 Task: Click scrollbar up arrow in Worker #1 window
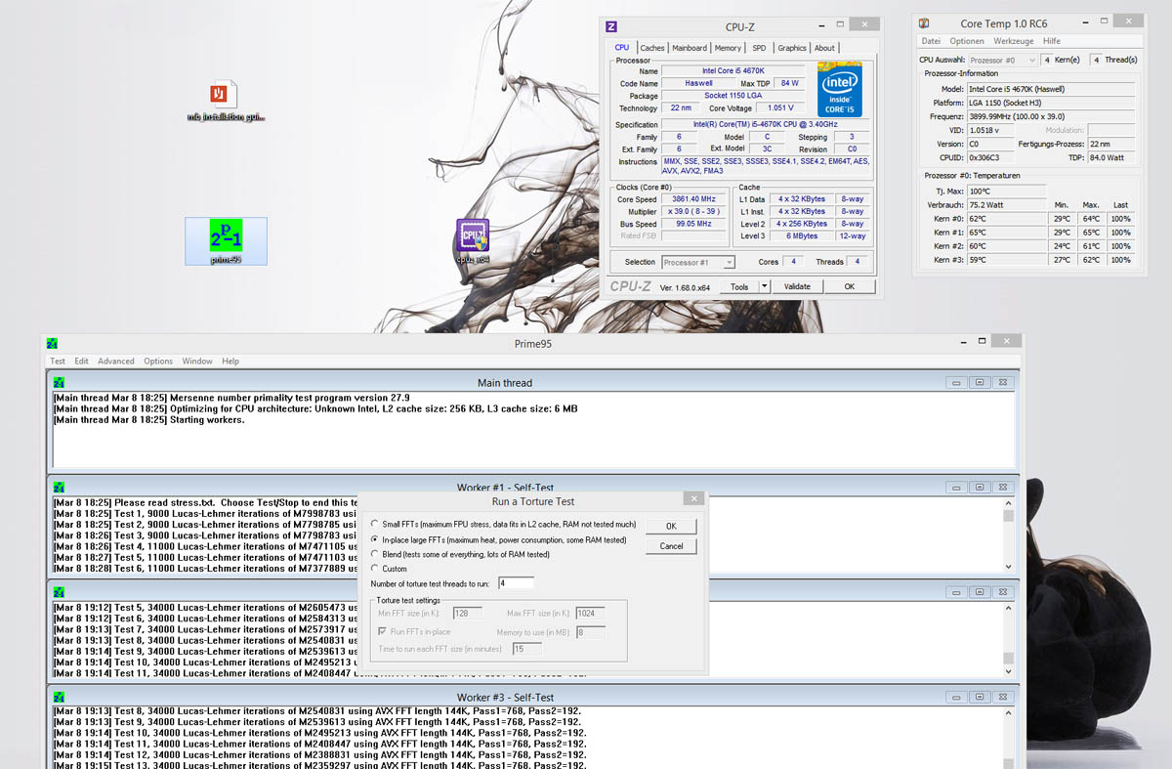1008,503
